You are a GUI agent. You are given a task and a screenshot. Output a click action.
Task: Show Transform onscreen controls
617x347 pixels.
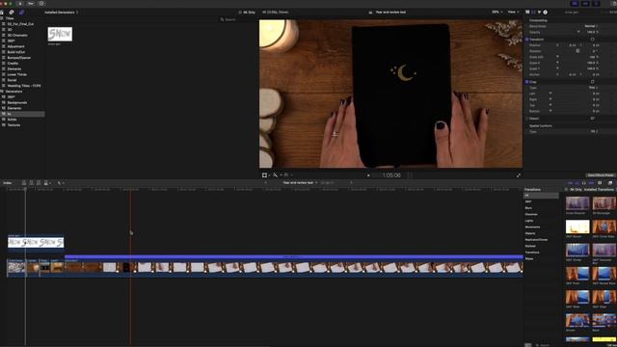point(592,40)
